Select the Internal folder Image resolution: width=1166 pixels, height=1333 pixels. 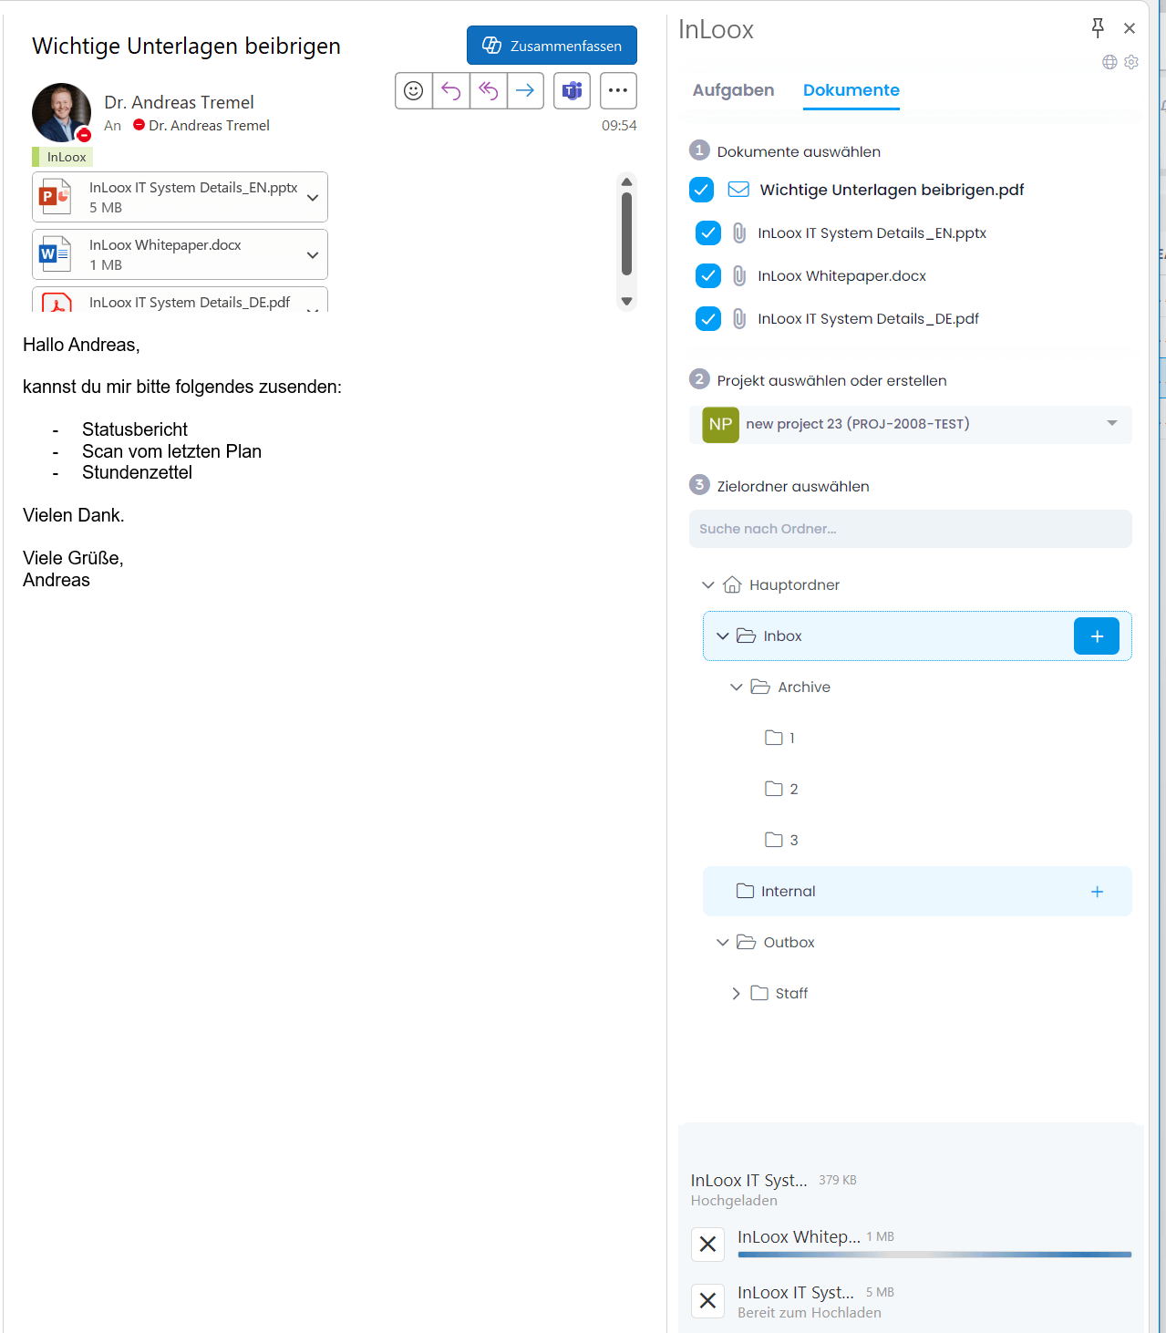(917, 891)
